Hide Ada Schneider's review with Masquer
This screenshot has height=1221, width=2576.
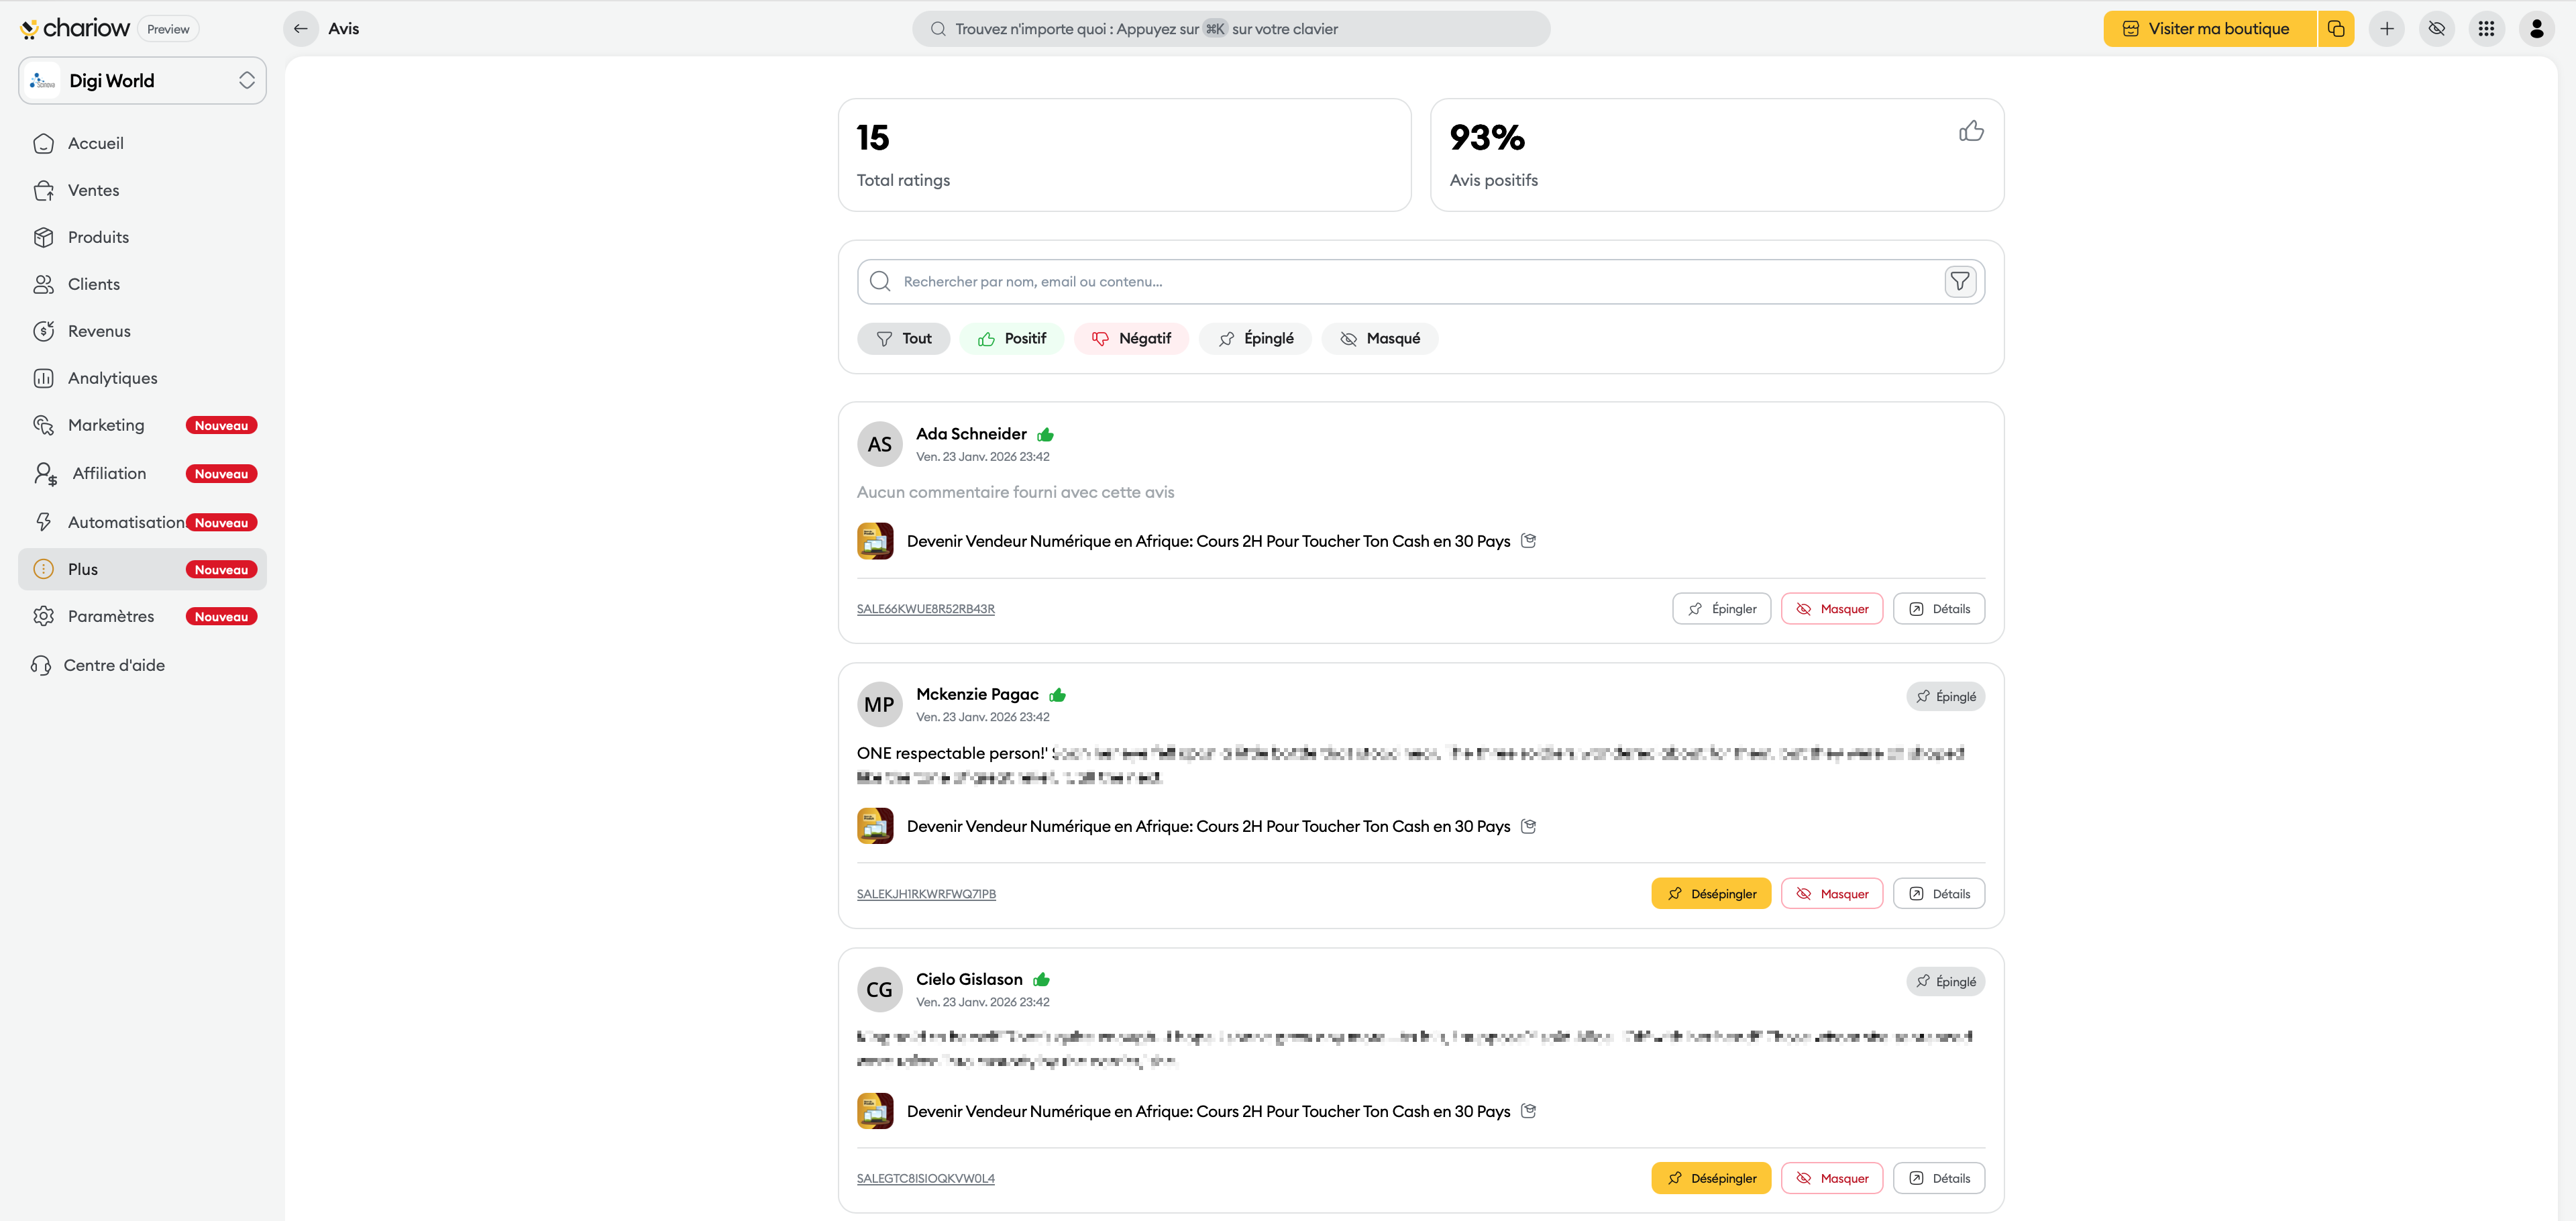pos(1831,609)
